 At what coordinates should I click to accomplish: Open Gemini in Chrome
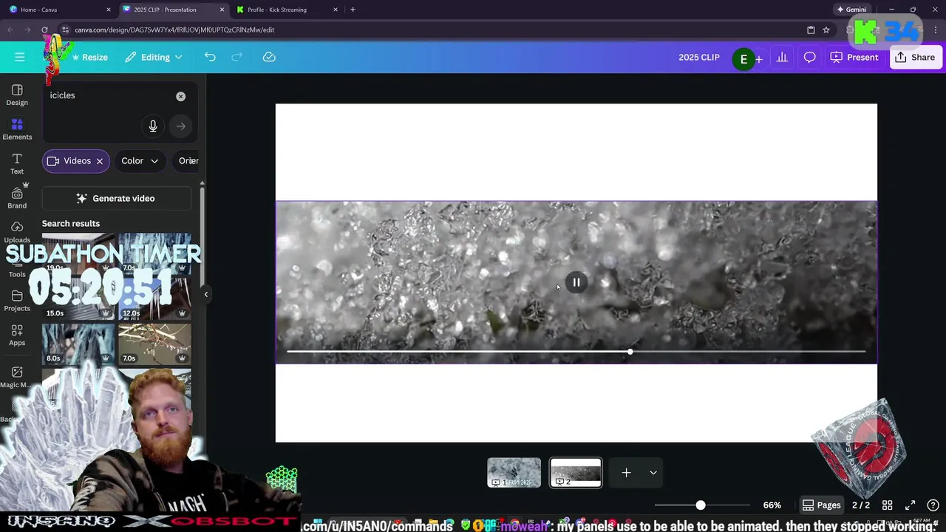[x=851, y=10]
